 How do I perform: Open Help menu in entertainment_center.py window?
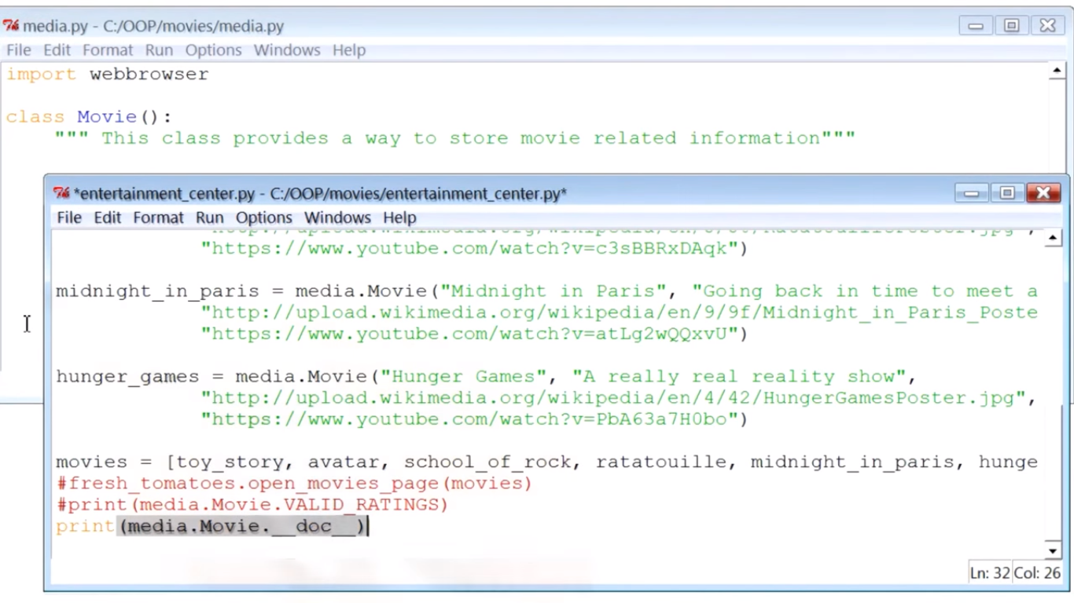tap(399, 217)
